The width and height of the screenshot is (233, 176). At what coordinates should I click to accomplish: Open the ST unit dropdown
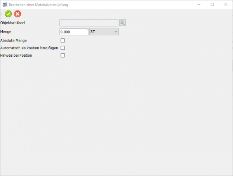(104, 32)
